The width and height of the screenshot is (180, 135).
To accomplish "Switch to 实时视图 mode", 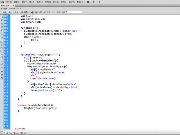I will 24,12.
